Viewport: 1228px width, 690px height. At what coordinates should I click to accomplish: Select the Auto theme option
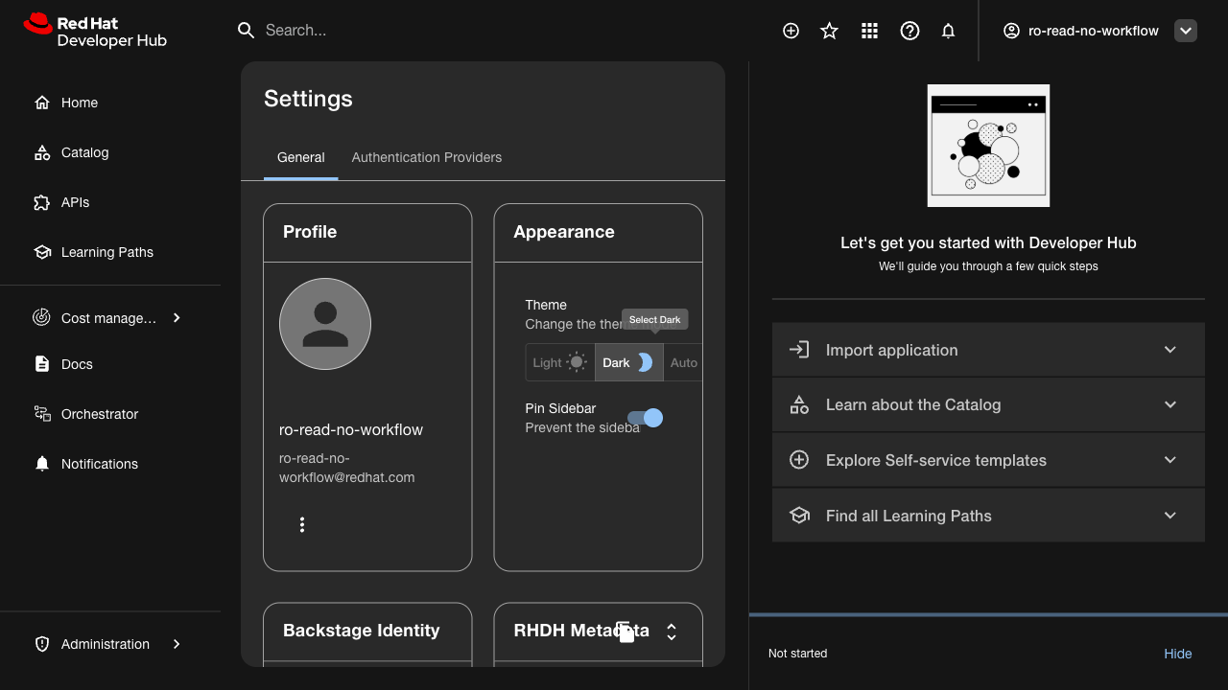683,362
